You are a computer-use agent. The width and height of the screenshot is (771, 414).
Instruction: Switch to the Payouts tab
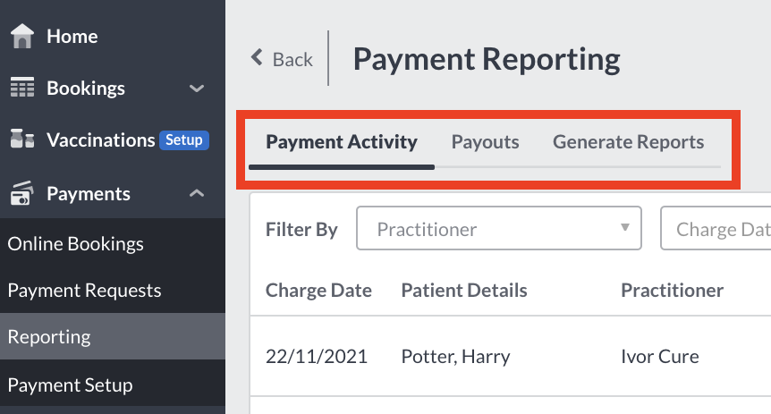click(x=485, y=141)
